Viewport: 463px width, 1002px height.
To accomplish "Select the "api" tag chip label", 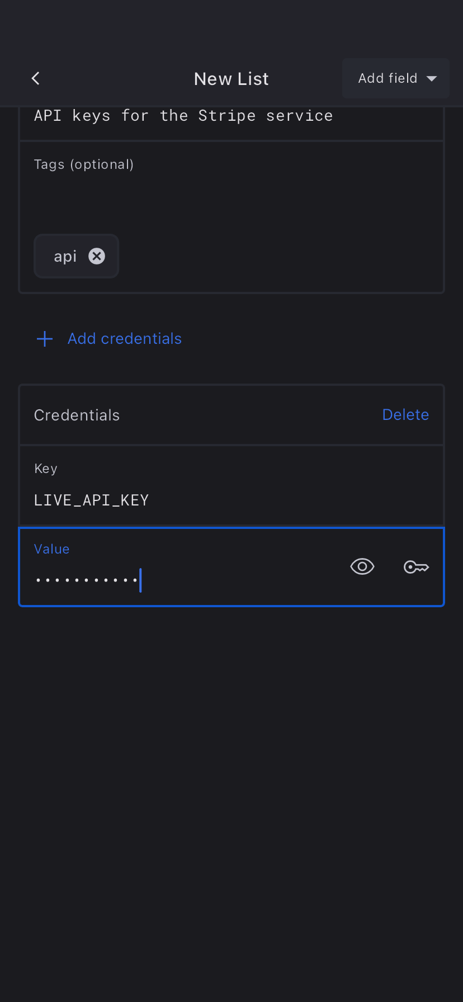I will coord(65,256).
